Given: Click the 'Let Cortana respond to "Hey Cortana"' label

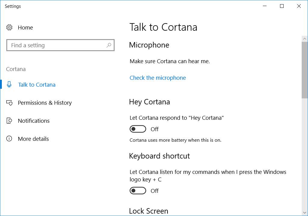Looking at the screenshot, I should tap(177, 118).
